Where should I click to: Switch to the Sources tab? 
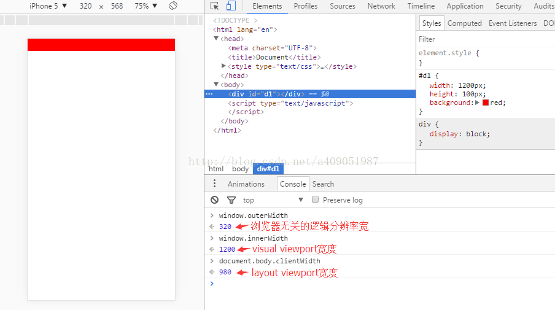point(343,6)
